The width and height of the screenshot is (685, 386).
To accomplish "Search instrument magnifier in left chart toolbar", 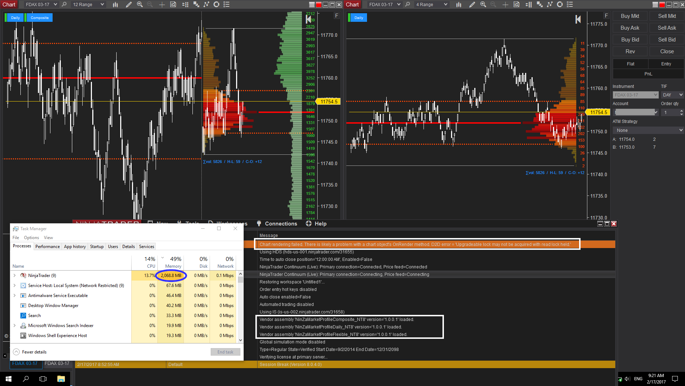I will coord(64,5).
